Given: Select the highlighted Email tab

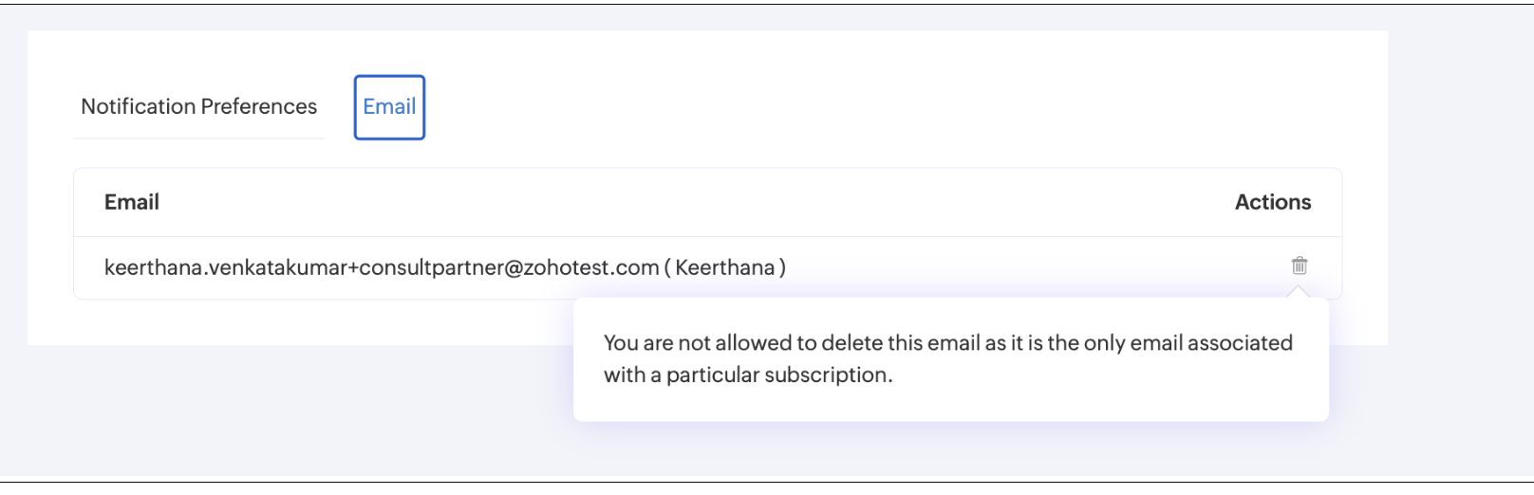Looking at the screenshot, I should [x=389, y=107].
